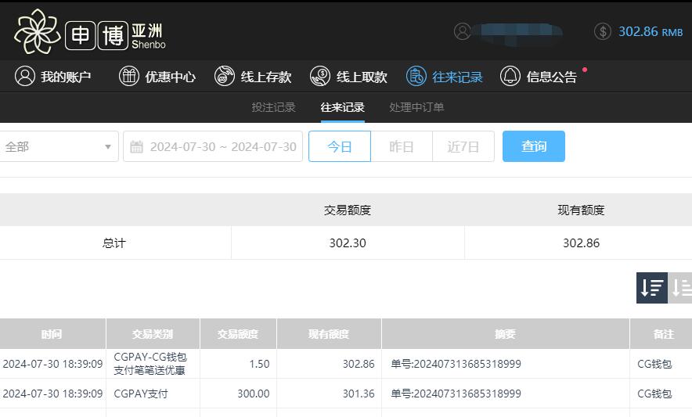Click the 总计 row label
Image resolution: width=692 pixels, height=417 pixels.
tap(114, 243)
